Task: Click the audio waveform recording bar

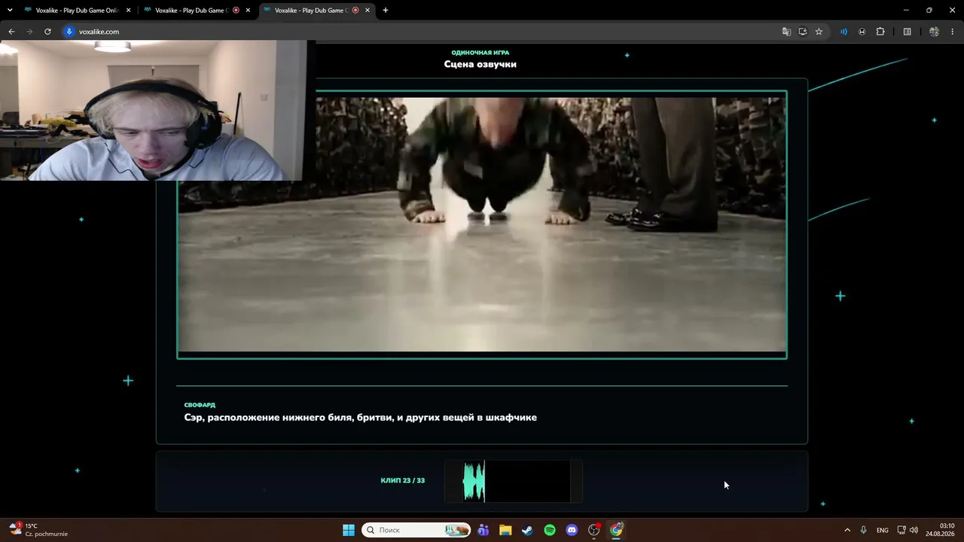Action: pyautogui.click(x=513, y=481)
